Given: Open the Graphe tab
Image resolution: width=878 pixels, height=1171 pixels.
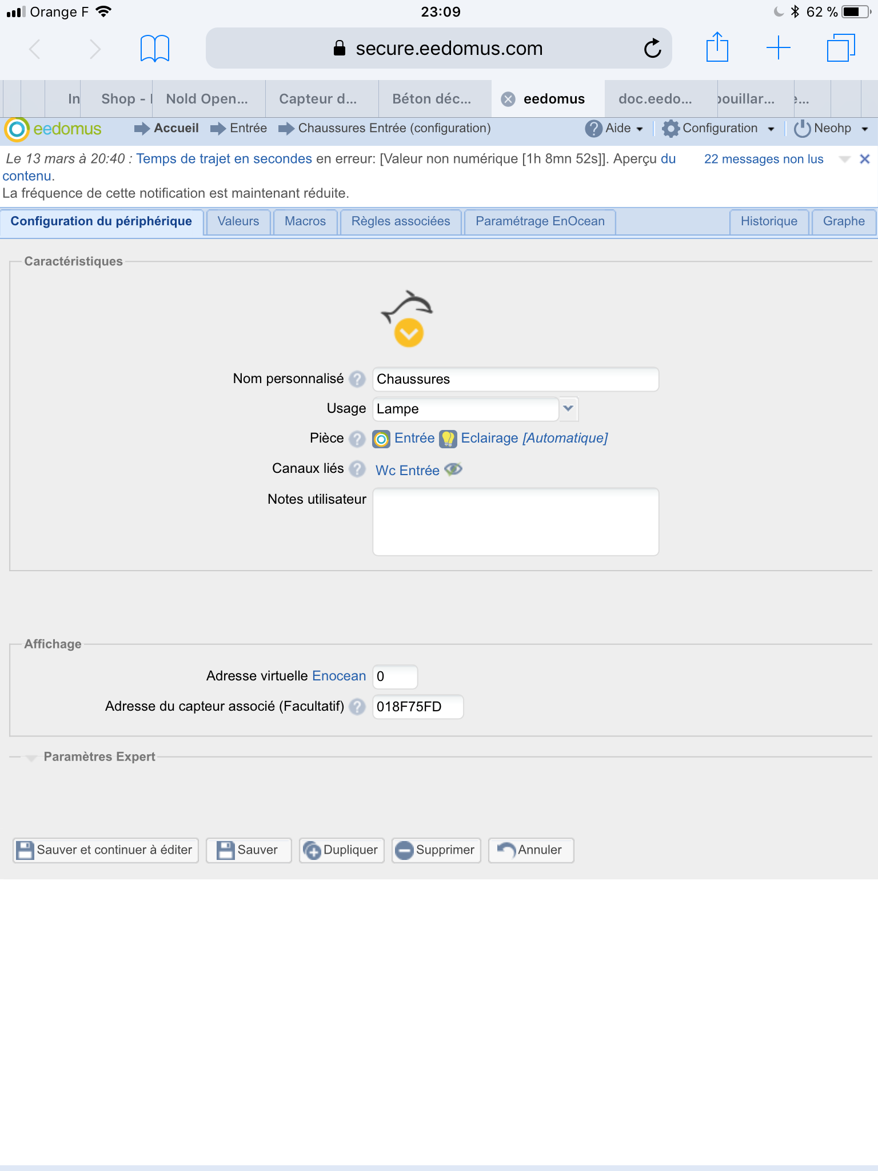Looking at the screenshot, I should pyautogui.click(x=844, y=222).
